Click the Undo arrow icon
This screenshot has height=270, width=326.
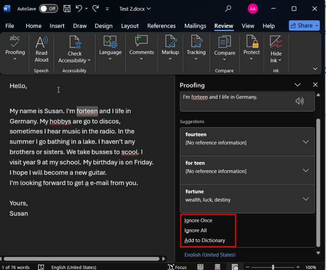[x=79, y=8]
